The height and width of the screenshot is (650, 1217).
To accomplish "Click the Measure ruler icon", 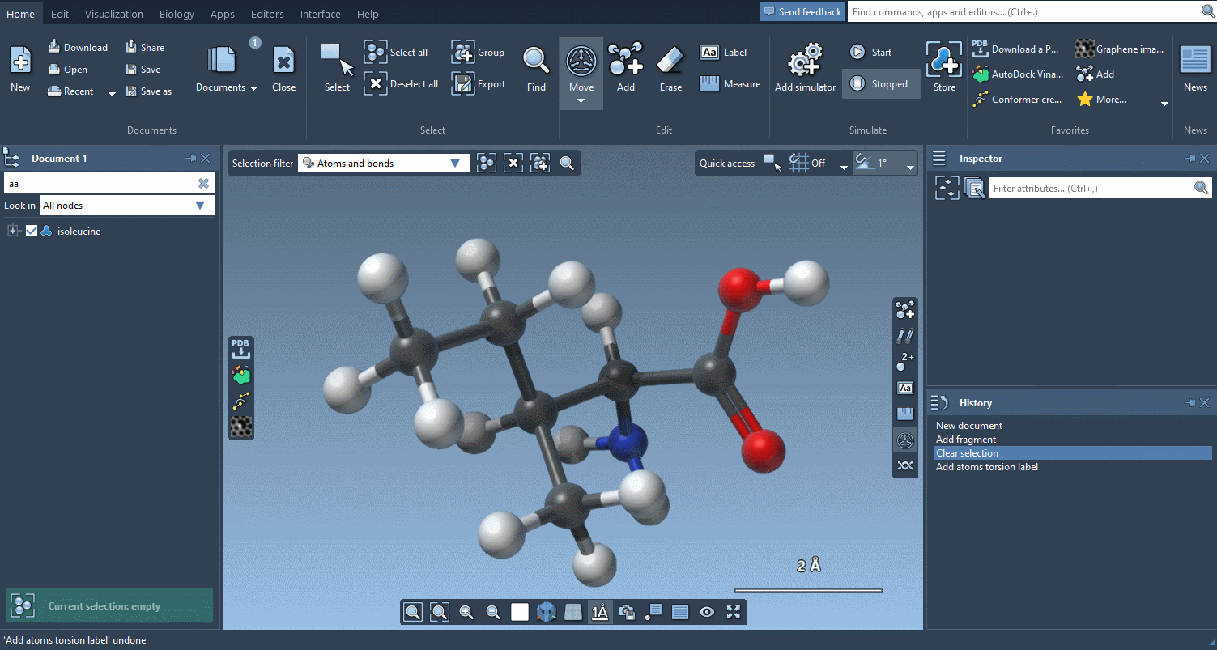I will (x=709, y=84).
